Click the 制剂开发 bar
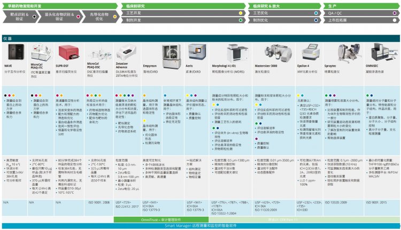Viewport: 401px width, 230px height. coord(183,20)
